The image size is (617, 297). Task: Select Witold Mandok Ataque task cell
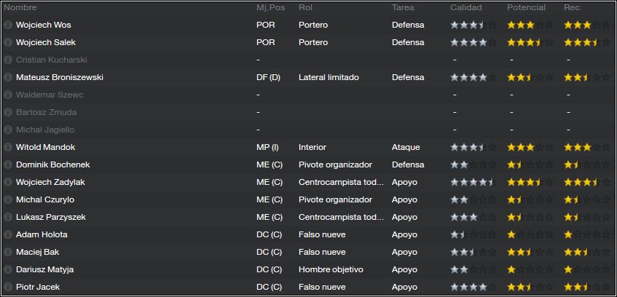pos(406,147)
